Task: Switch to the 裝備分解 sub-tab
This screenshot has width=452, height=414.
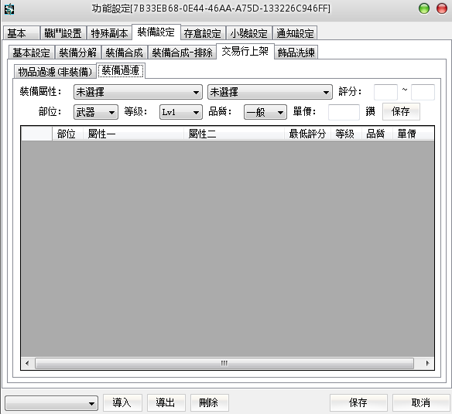Action: 78,53
